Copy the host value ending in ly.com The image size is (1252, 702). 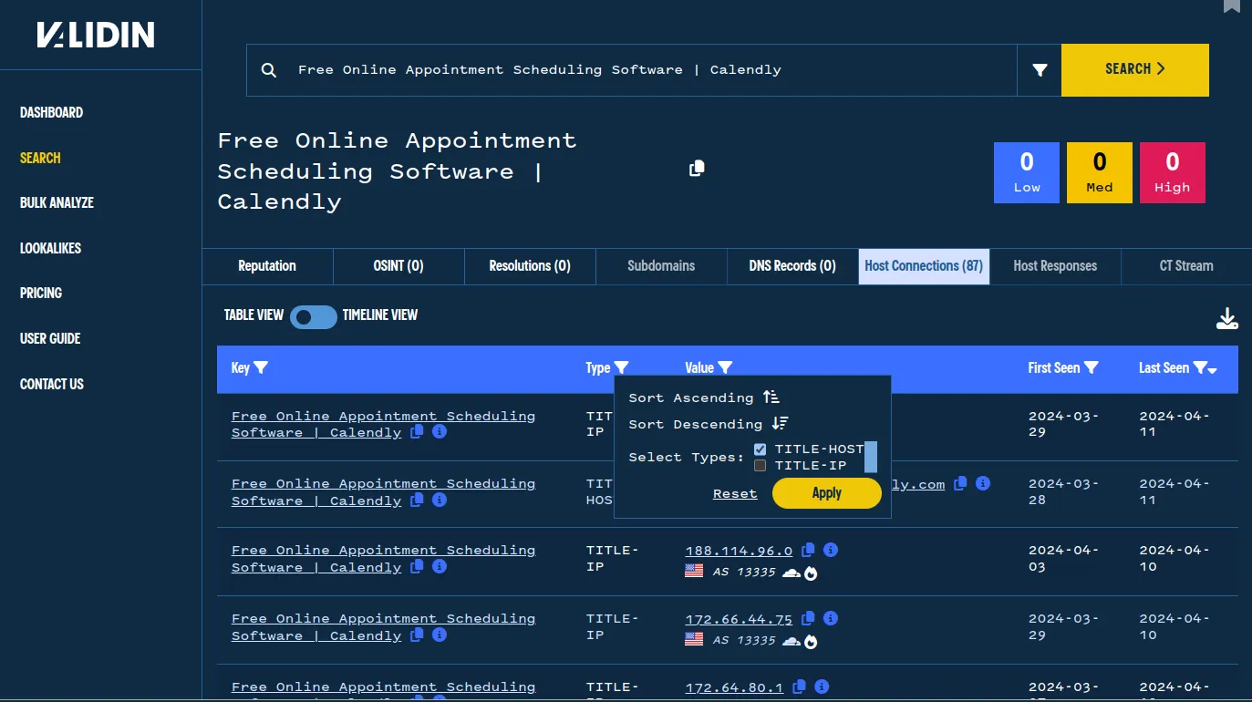point(960,483)
